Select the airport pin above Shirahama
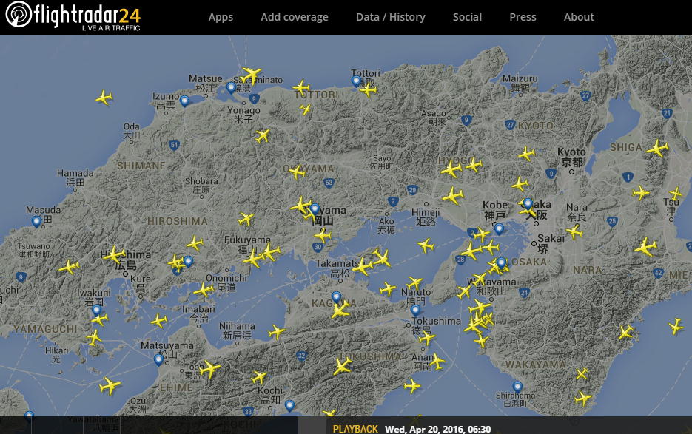The width and height of the screenshot is (692, 434). point(517,386)
